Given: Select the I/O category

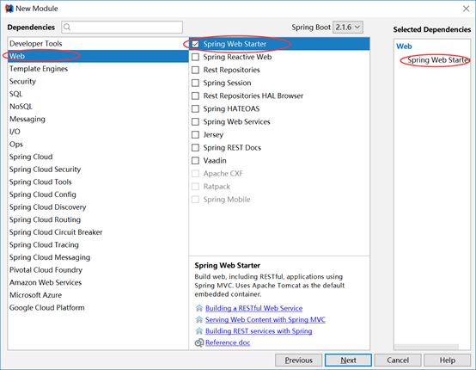Looking at the screenshot, I should [x=98, y=132].
